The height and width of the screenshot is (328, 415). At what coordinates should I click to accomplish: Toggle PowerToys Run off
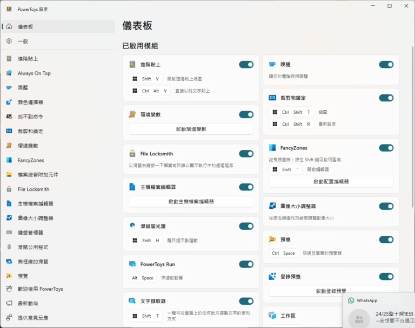pyautogui.click(x=246, y=264)
